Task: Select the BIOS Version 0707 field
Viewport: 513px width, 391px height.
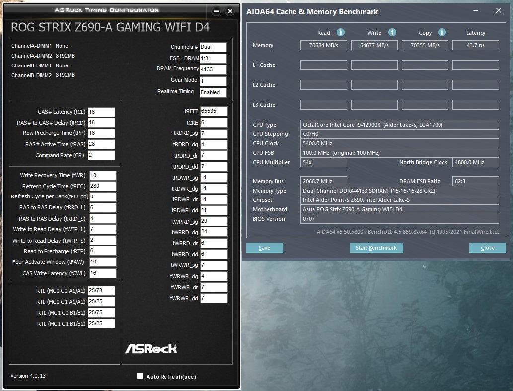Action: [399, 219]
